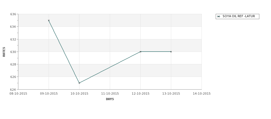
Task: Click the 13-10-2015 data point marker at 630
Action: pyautogui.click(x=171, y=52)
